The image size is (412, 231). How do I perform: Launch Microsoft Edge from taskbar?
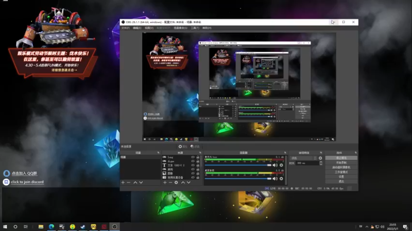pyautogui.click(x=51, y=226)
